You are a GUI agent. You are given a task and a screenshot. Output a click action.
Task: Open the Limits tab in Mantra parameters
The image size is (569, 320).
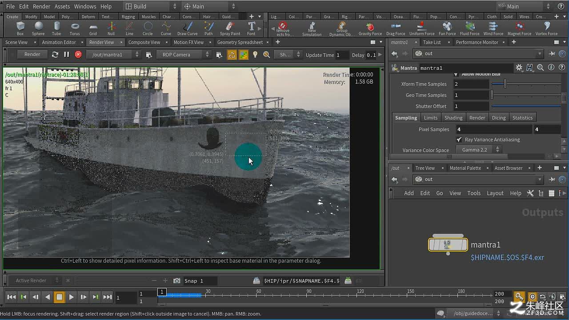[430, 118]
